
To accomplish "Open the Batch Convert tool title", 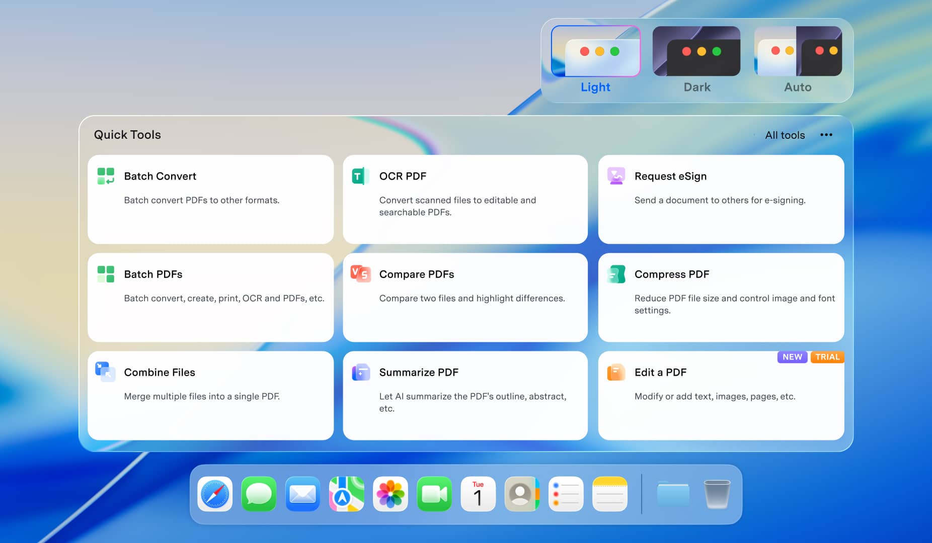I will (160, 176).
